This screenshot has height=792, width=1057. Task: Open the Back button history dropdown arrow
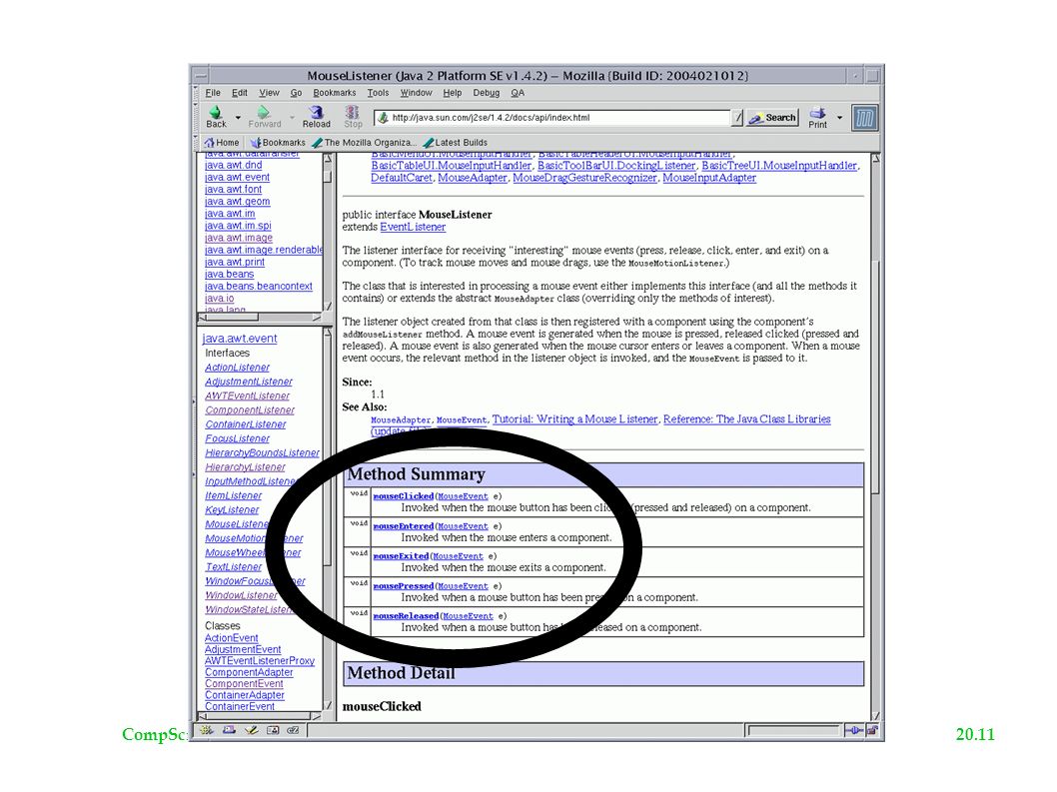pyautogui.click(x=238, y=118)
